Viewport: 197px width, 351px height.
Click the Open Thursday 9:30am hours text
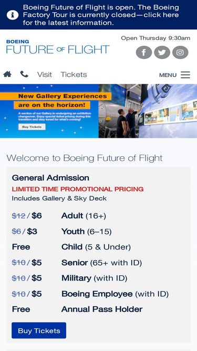click(155, 38)
